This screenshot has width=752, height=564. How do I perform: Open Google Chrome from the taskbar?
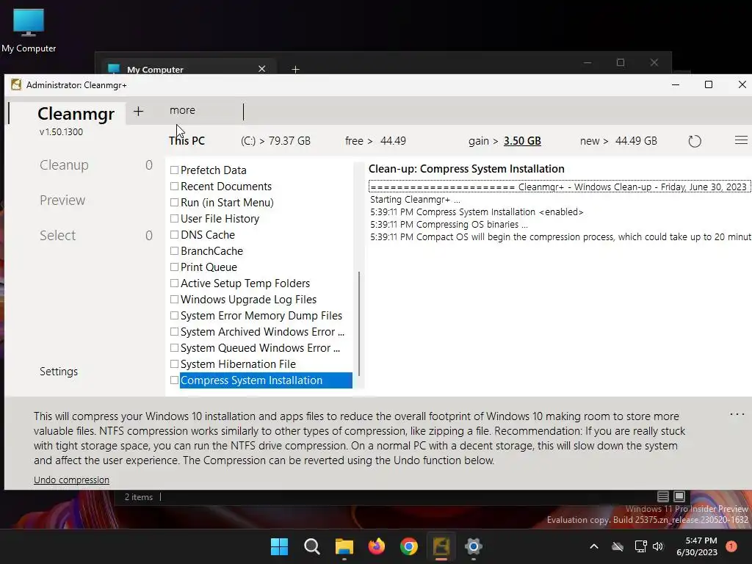pyautogui.click(x=408, y=546)
